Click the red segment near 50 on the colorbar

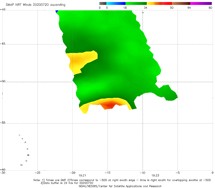coord(167,3)
